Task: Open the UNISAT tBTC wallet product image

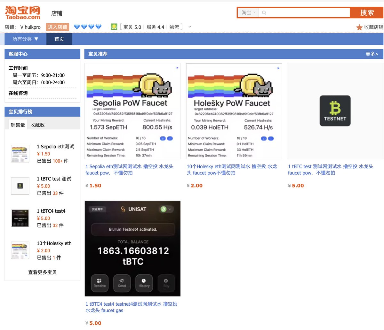Action: 132,249
